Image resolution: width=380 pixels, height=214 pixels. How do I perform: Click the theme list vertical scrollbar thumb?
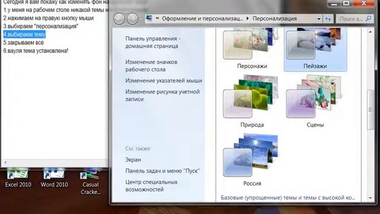(370, 109)
